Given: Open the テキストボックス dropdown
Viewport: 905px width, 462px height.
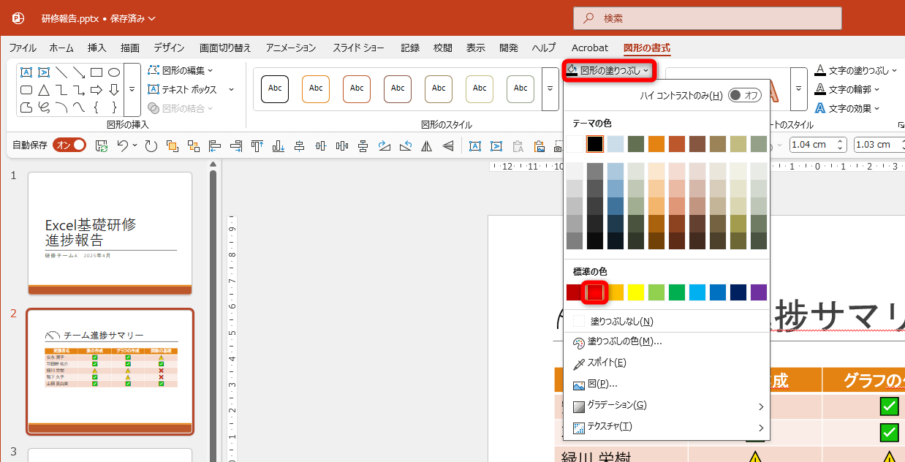Looking at the screenshot, I should pos(231,88).
